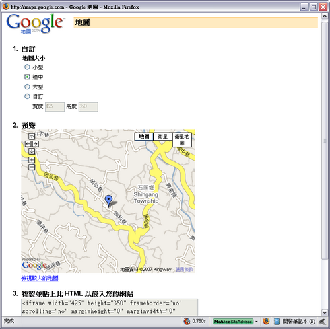Open the McAfee SiteAdvisor dropdown arrow
The image size is (330, 329).
[257, 322]
